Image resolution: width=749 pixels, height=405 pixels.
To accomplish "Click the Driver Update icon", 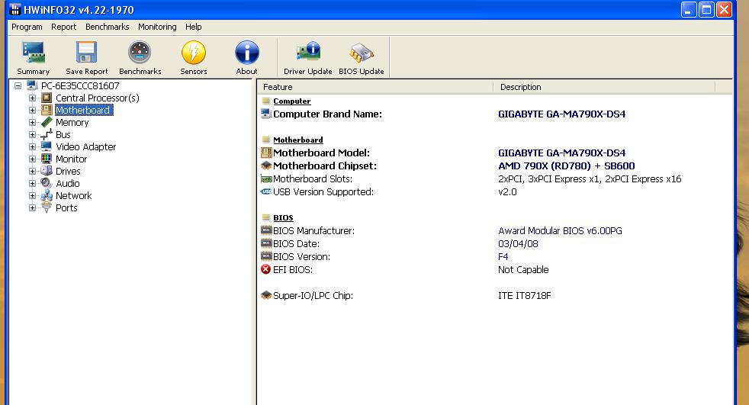I will click(308, 52).
